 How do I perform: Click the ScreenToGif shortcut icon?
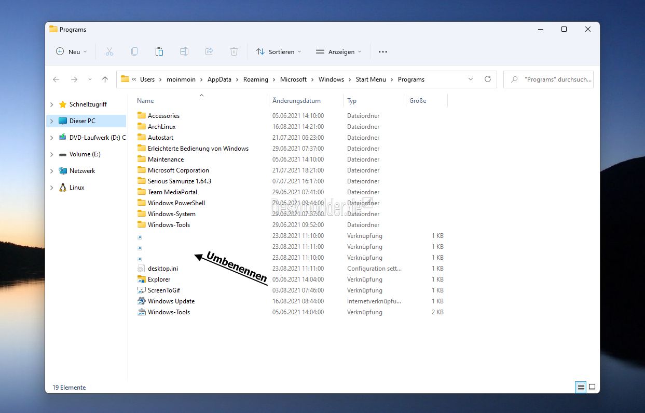point(142,290)
